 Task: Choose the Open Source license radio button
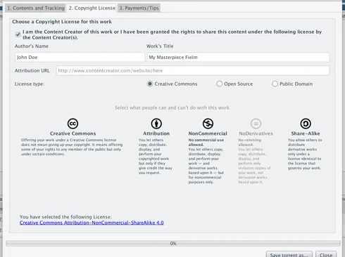[219, 84]
